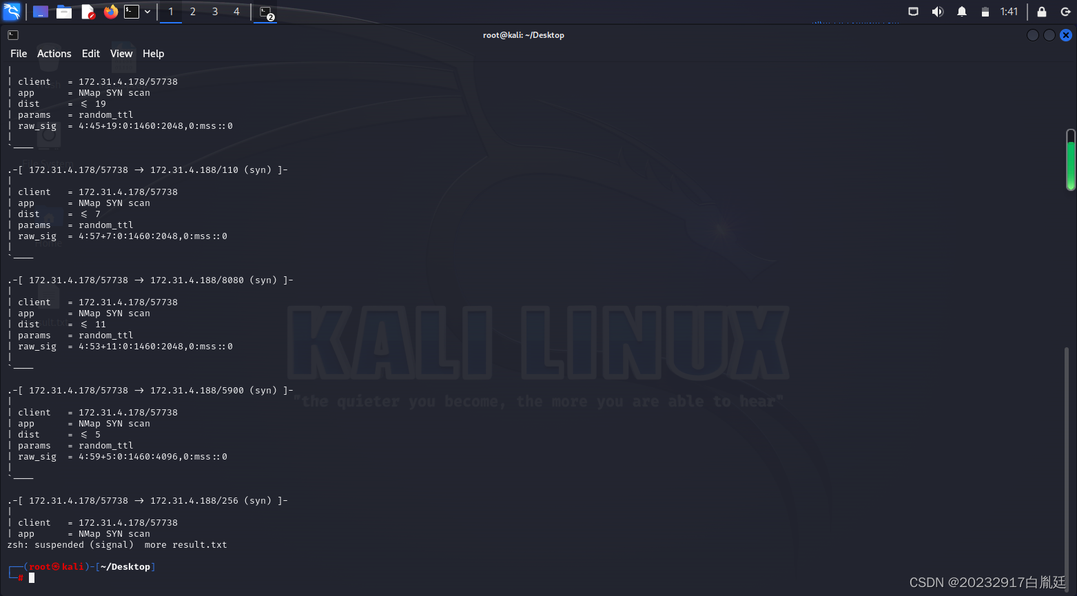The image size is (1077, 596).
Task: Minimize the terminal window
Action: point(1033,35)
